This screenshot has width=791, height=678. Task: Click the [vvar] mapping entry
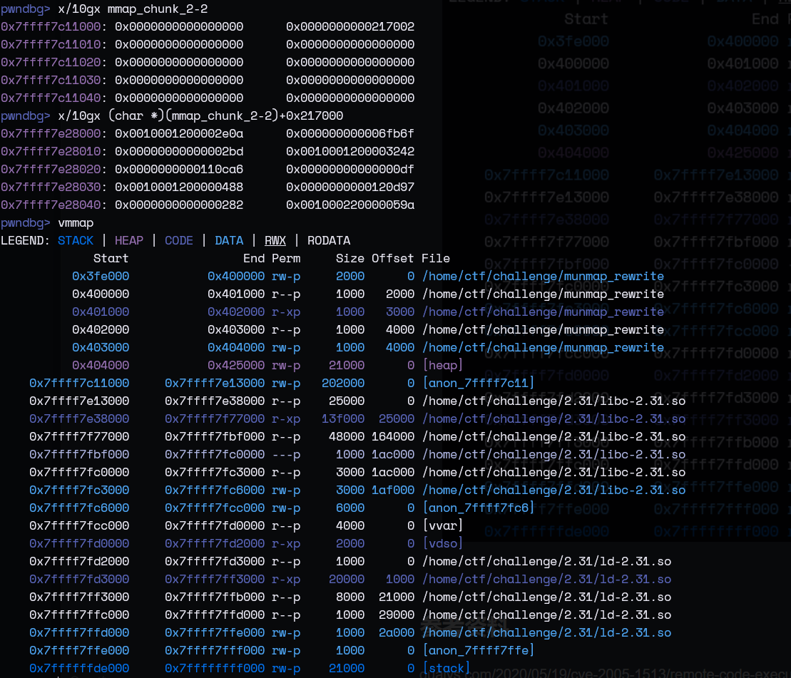pos(443,525)
